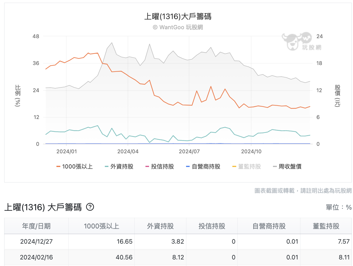Click the 2024/12/27 date cell
353x266 pixels.
tap(36, 242)
